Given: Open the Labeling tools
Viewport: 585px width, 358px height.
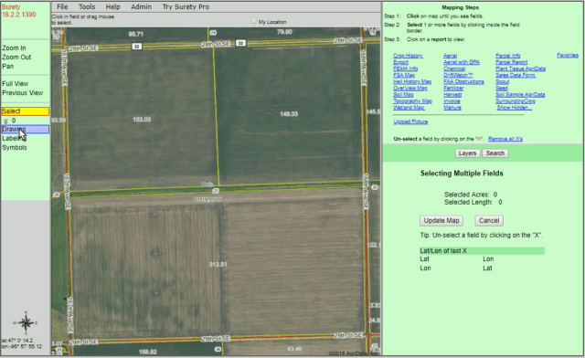Looking at the screenshot, I should tap(15, 138).
